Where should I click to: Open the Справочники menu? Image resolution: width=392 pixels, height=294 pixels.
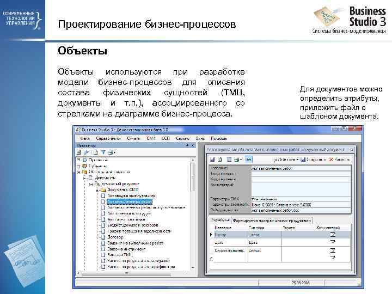pyautogui.click(x=108, y=138)
